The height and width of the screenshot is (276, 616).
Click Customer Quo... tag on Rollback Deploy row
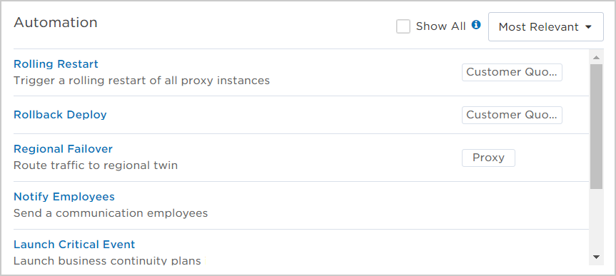(x=512, y=115)
